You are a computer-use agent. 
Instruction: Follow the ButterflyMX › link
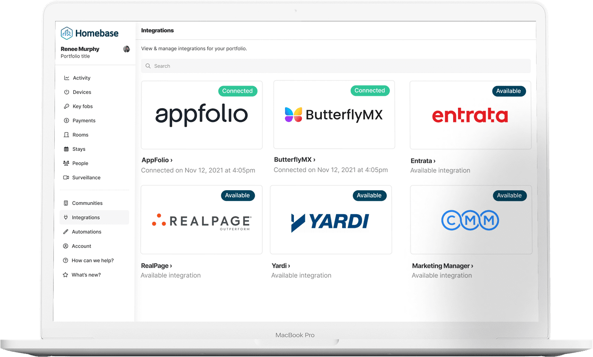tap(295, 160)
